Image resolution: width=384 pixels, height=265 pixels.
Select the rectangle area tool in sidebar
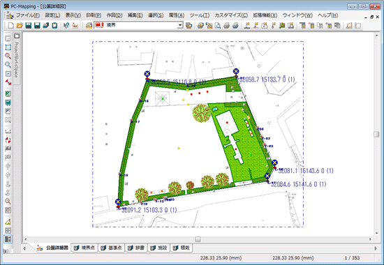(8, 47)
